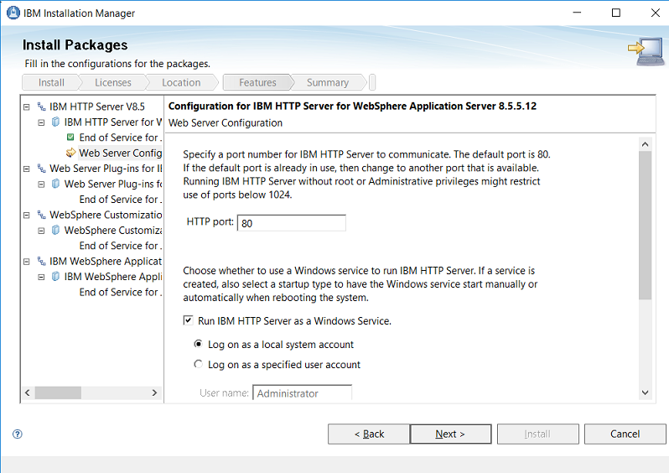Go to the Features step tab
The height and width of the screenshot is (473, 669).
click(x=257, y=82)
